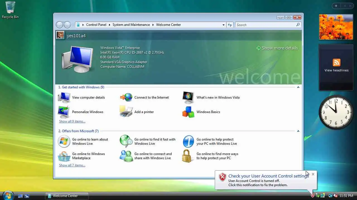Open the Recycle Bin desktop icon
Viewport: 357px width, 200px height.
tap(10, 10)
